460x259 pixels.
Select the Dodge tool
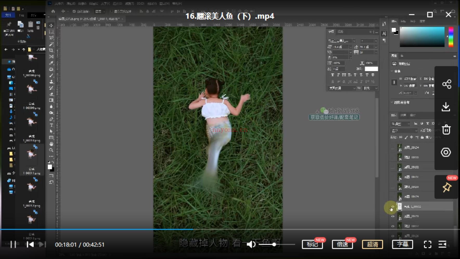click(x=51, y=113)
